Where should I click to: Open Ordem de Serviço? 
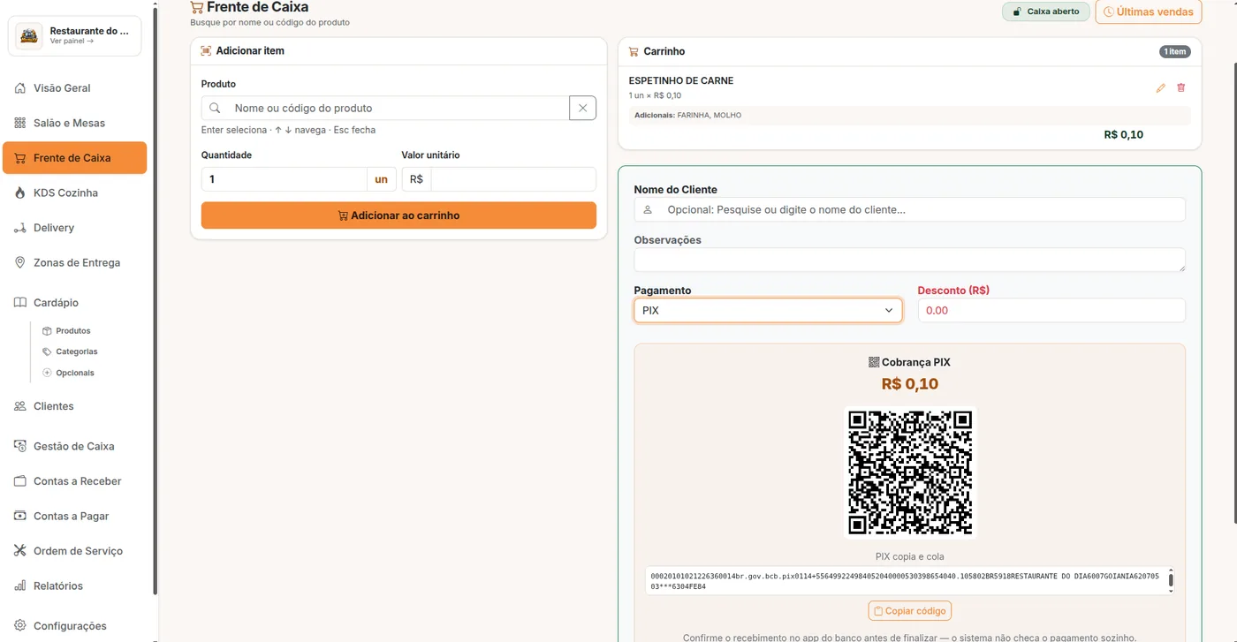74,551
